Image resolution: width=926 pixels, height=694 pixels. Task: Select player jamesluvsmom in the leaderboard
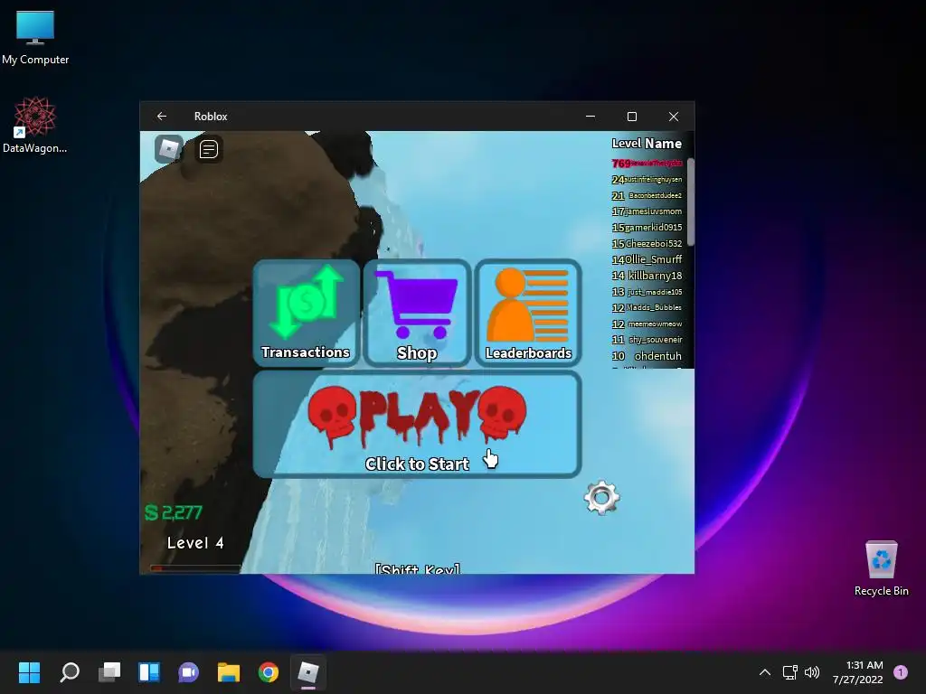[647, 211]
